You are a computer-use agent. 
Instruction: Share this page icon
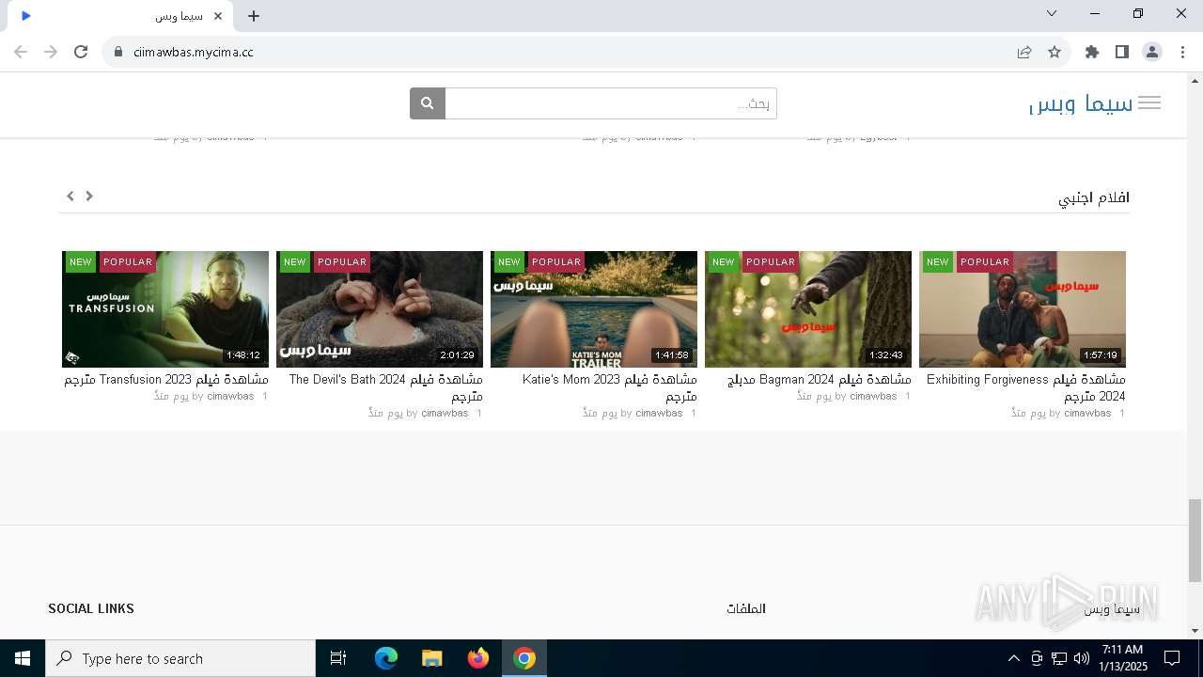pyautogui.click(x=1024, y=52)
